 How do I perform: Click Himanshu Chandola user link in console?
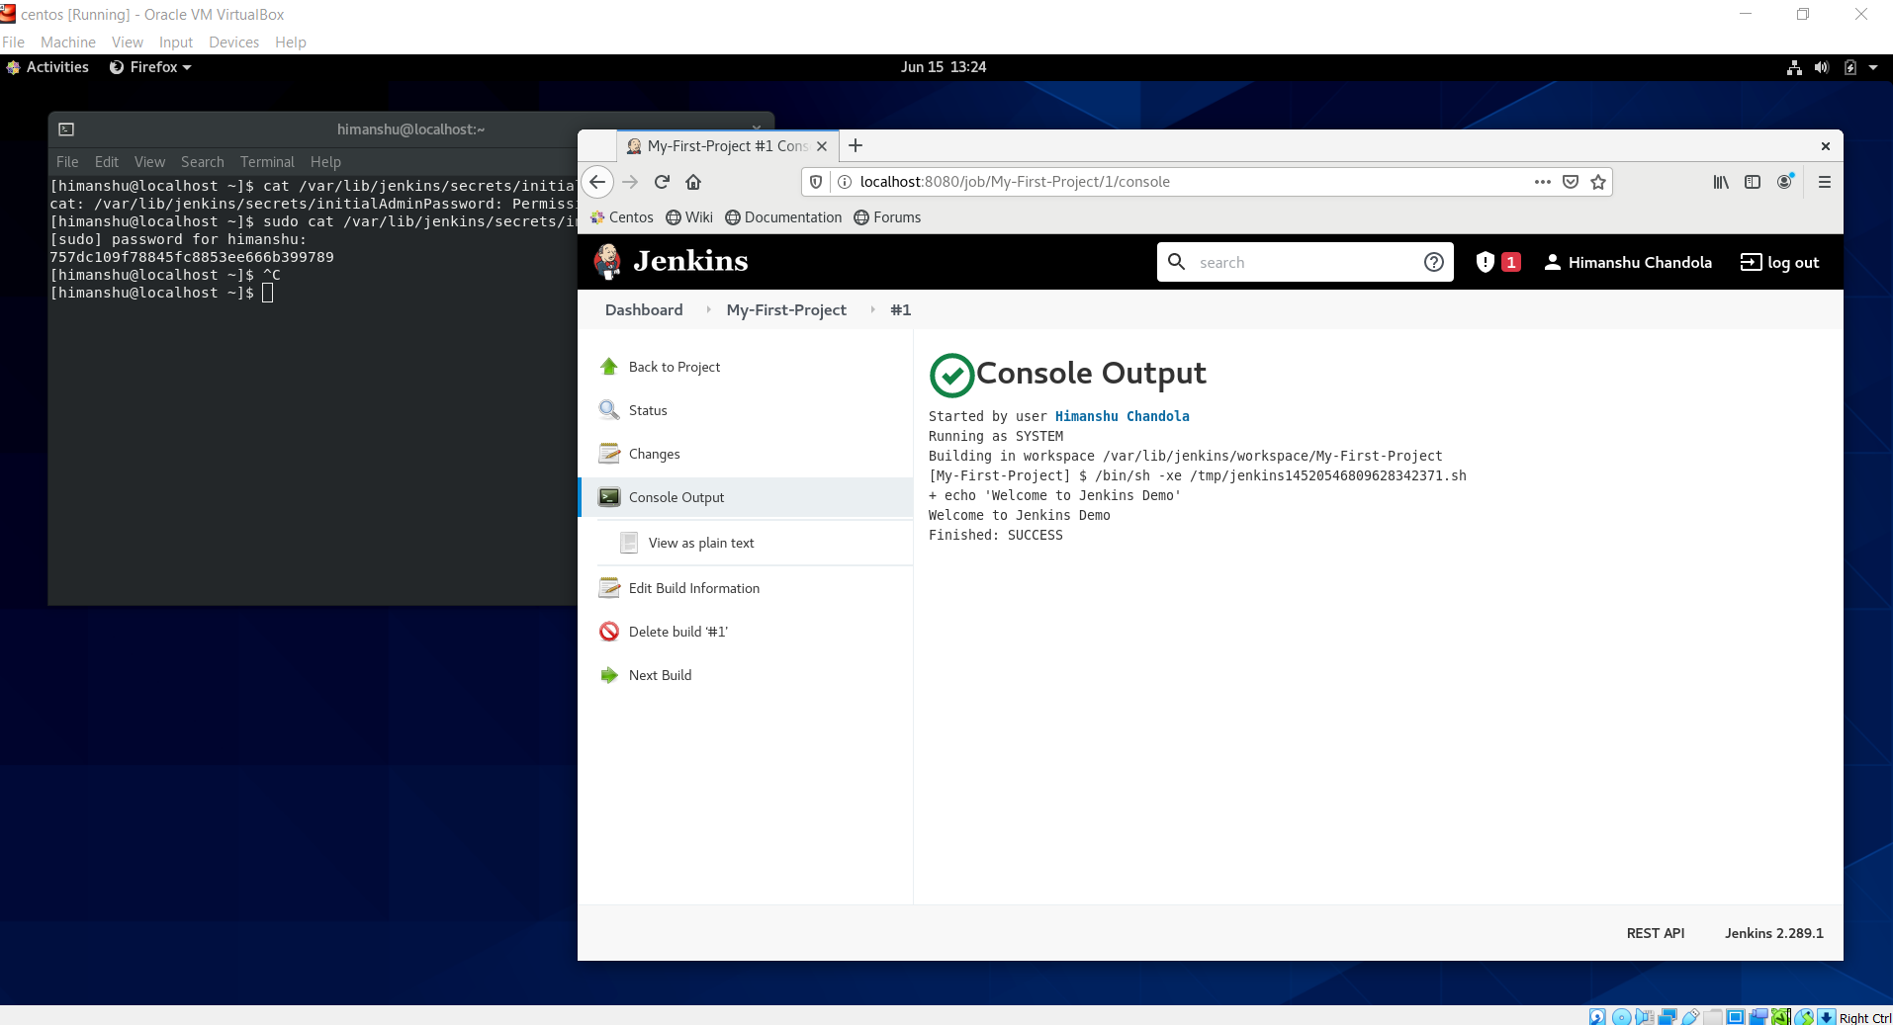pyautogui.click(x=1122, y=416)
